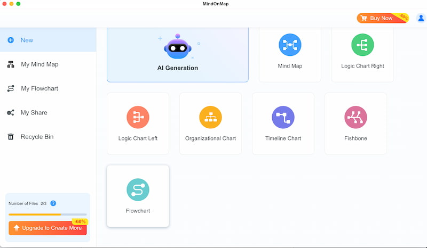This screenshot has width=427, height=248.
Task: Select the yellow Organizational Chart icon
Action: (x=210, y=117)
